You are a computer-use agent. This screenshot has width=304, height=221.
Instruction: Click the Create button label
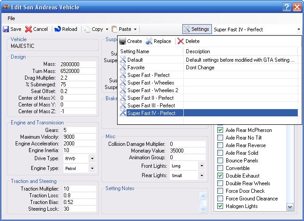[x=135, y=41]
